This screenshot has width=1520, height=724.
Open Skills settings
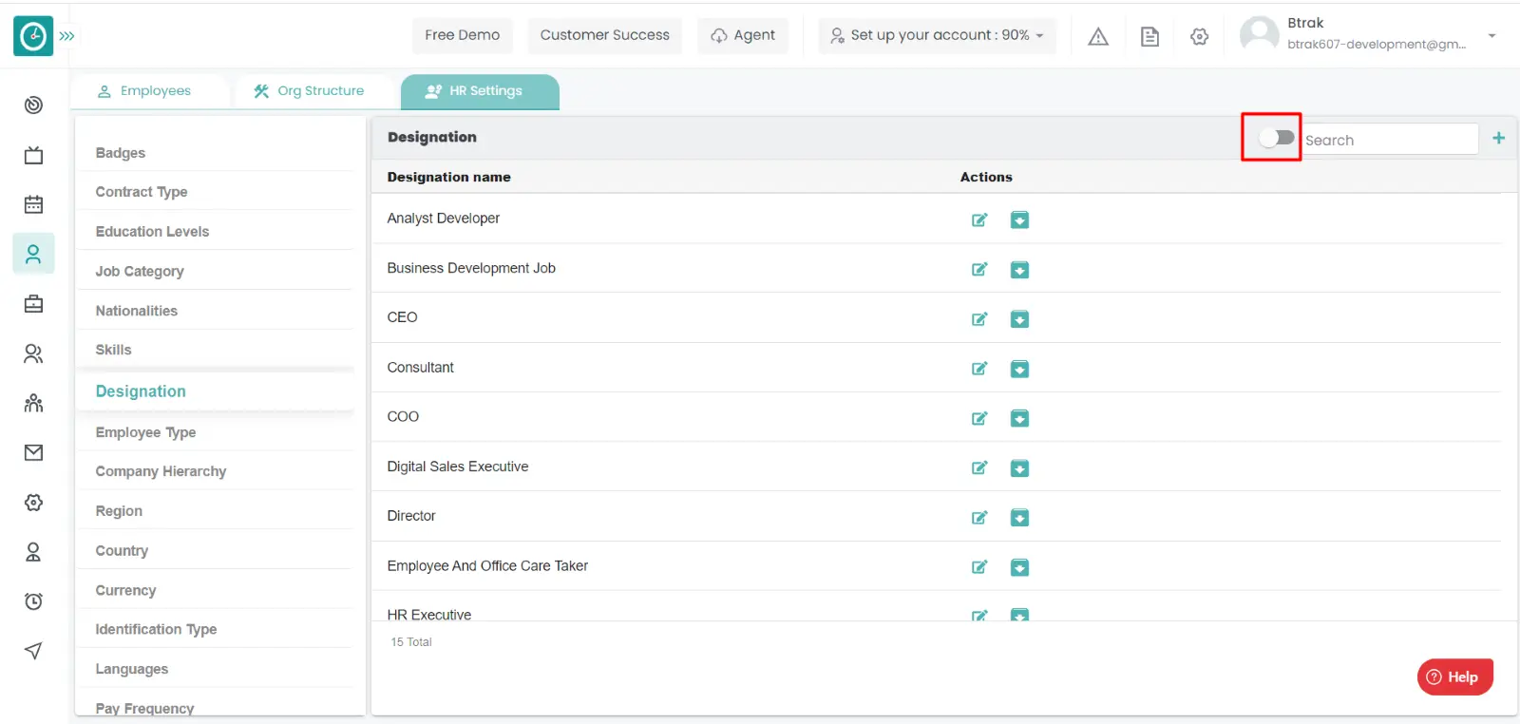[x=113, y=350]
